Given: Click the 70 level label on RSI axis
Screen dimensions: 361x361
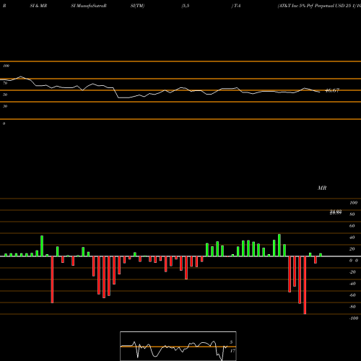Looking at the screenshot, I should [x=5, y=83].
